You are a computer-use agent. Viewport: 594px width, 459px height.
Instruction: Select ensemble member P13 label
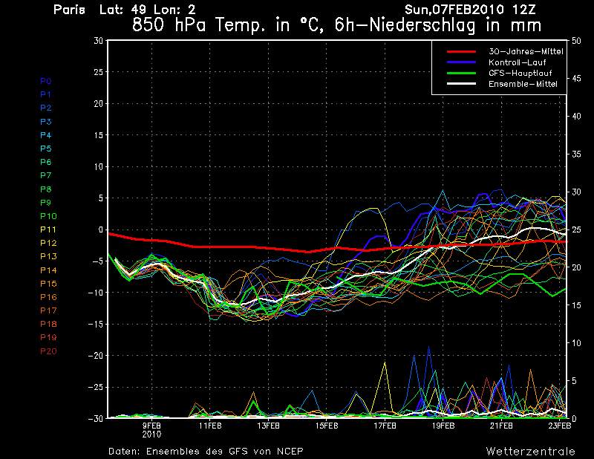pyautogui.click(x=48, y=256)
